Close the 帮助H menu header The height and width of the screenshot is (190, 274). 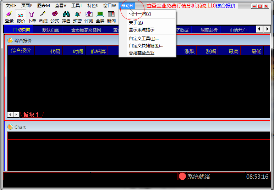tap(127, 6)
